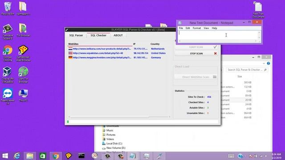This screenshot has width=285, height=160.
Task: Open Notepad Help menu
Action: (214, 28)
